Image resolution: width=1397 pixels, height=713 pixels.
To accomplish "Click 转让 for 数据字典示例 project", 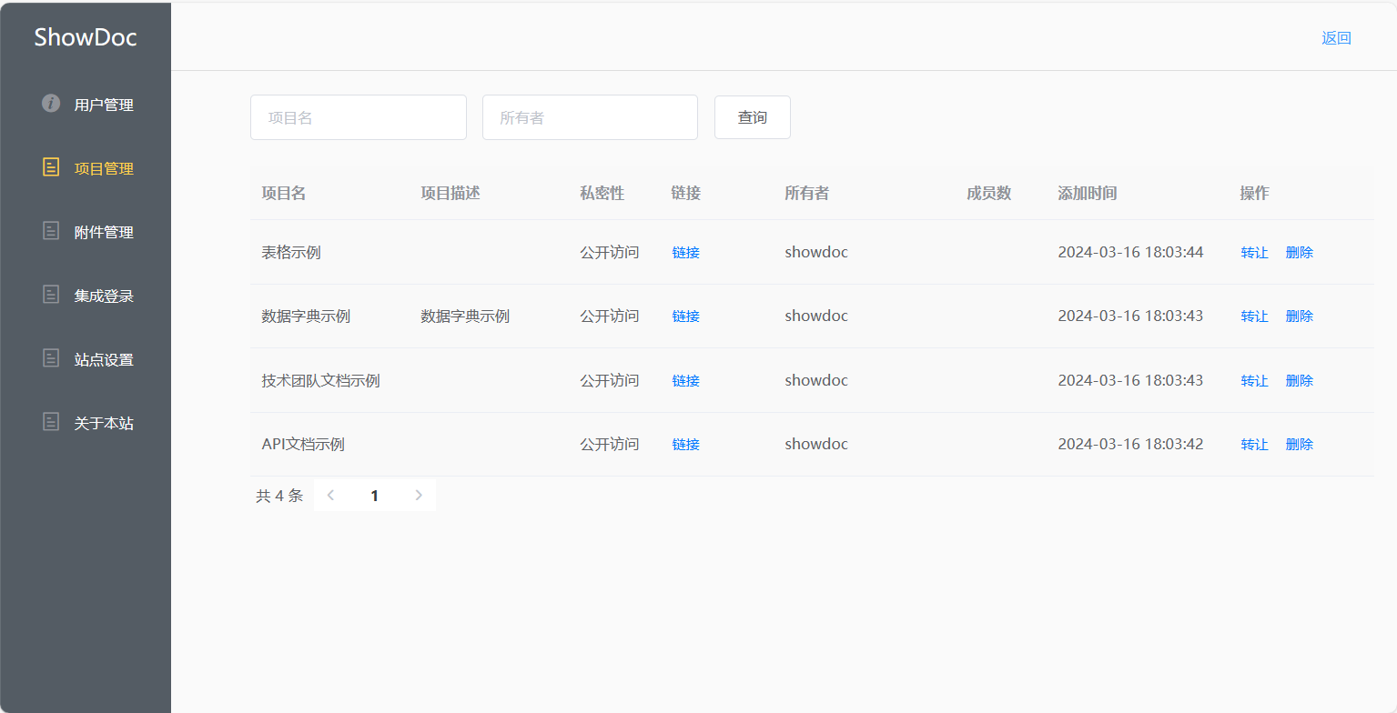I will [1254, 316].
